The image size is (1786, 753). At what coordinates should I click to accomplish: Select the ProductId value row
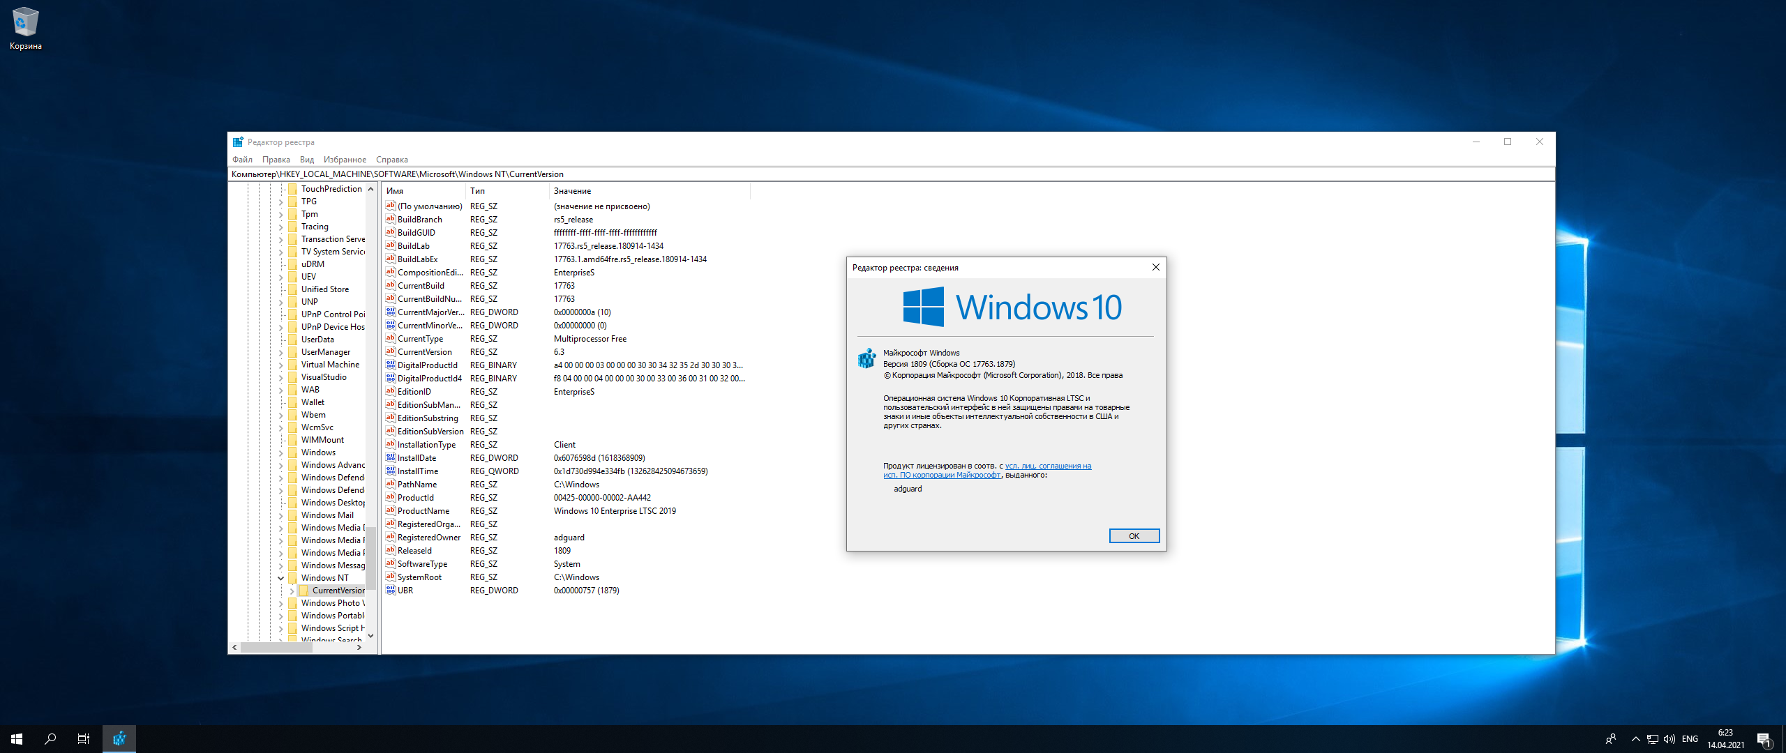coord(566,498)
